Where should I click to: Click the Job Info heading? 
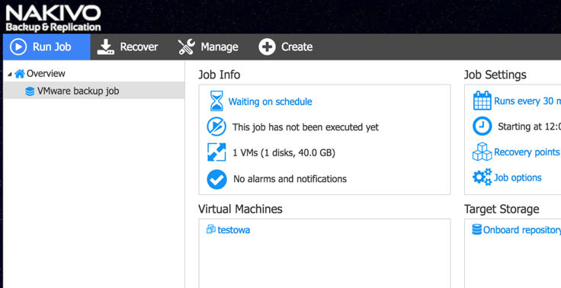tap(220, 75)
